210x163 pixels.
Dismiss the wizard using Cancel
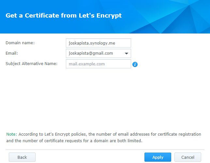coord(188,157)
